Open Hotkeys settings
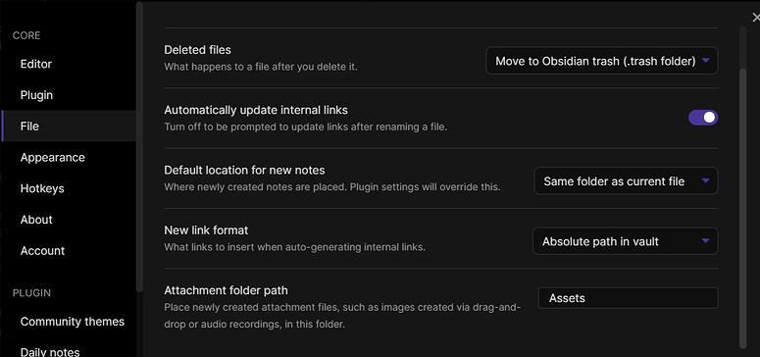This screenshot has width=760, height=357. click(69, 188)
